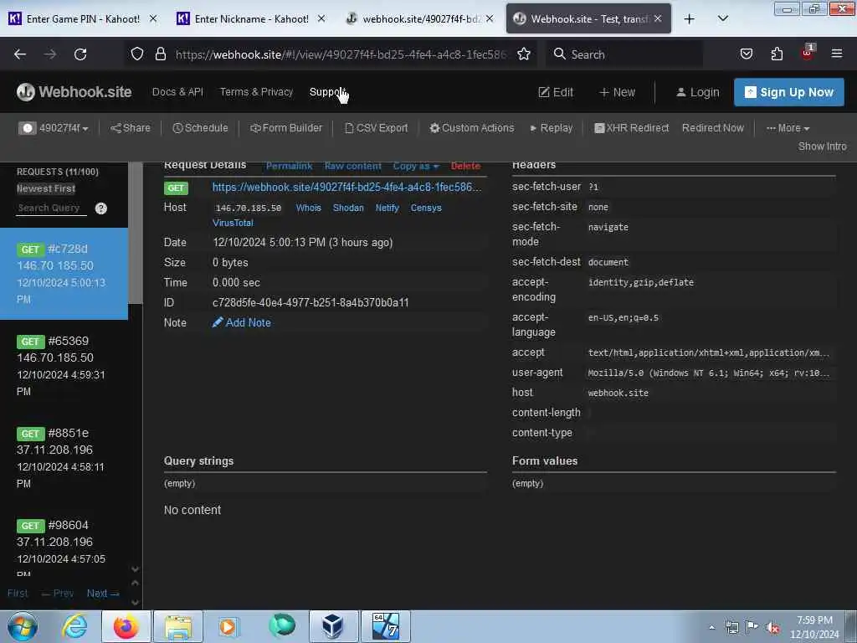Switch to Enter Game PIN Kahoot tab
Viewport: 857px width, 643px height.
click(83, 18)
